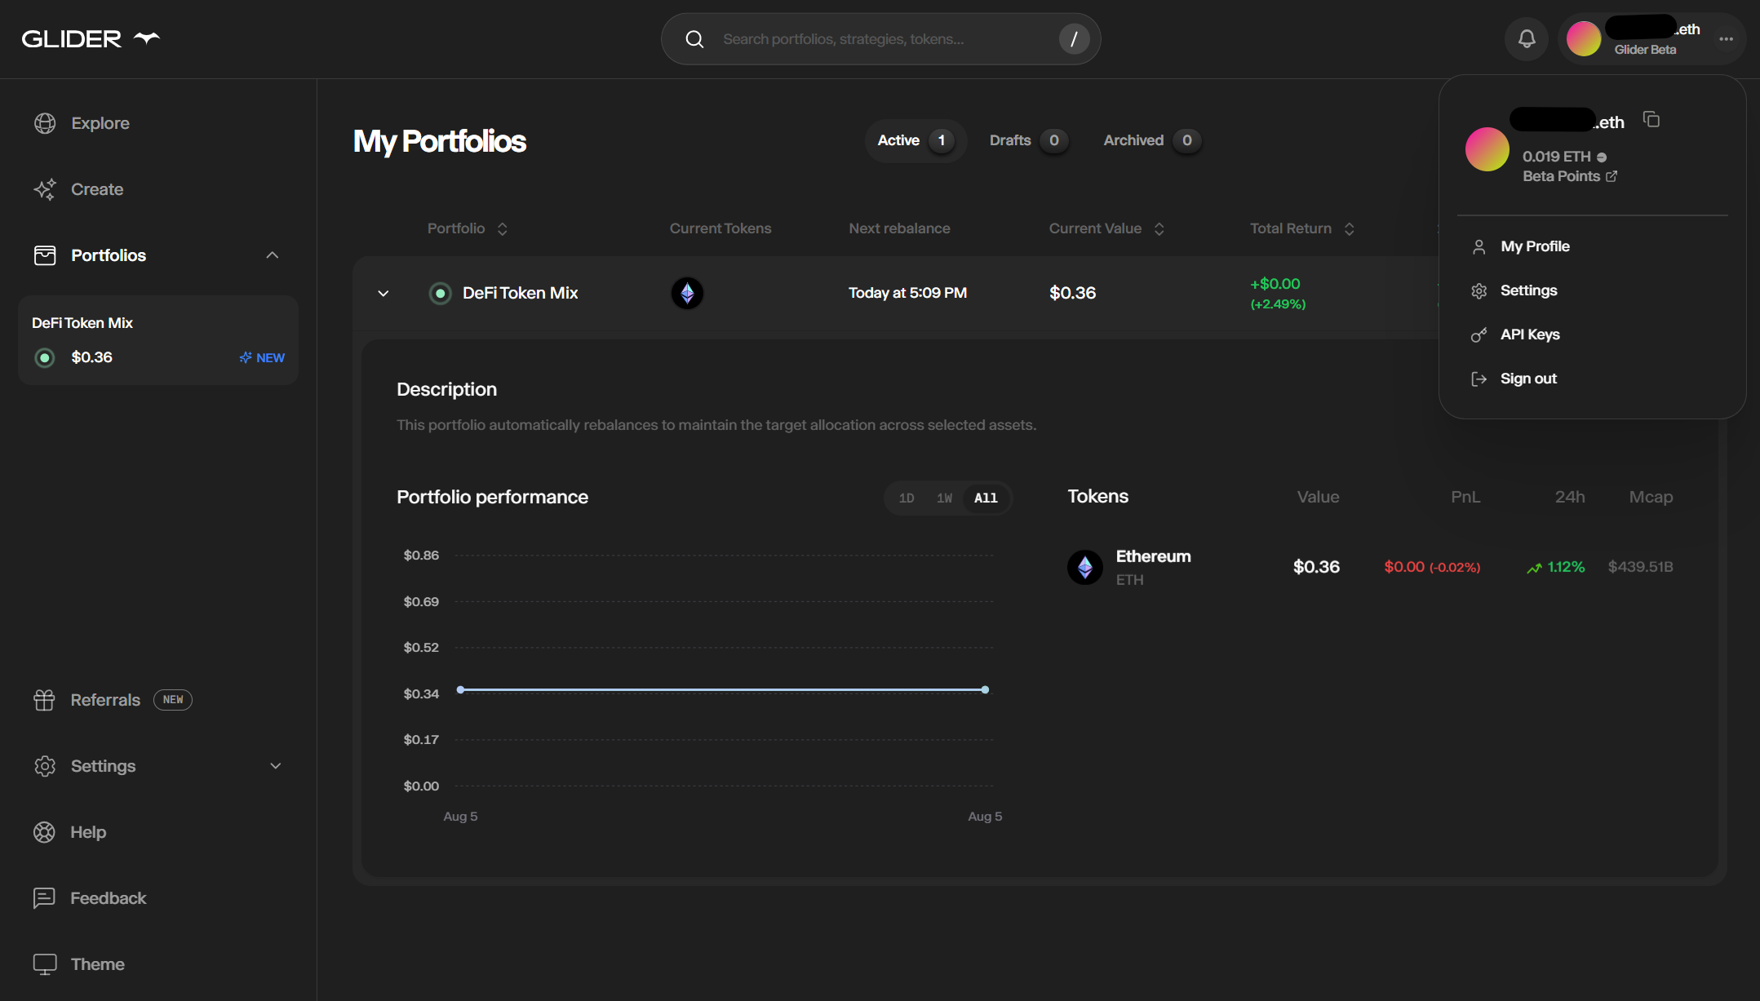This screenshot has width=1760, height=1001.
Task: Click the NEW badge beside Referrals
Action: click(173, 700)
